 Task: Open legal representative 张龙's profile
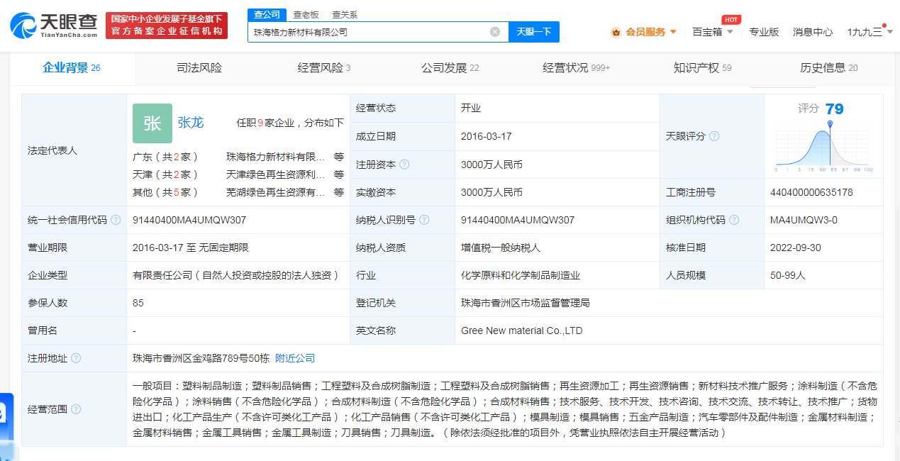coord(191,123)
